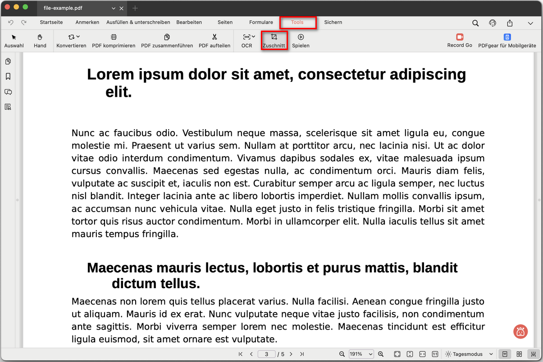Open the zoom level 191% dropdown
This screenshot has height=362, width=543.
pyautogui.click(x=361, y=354)
